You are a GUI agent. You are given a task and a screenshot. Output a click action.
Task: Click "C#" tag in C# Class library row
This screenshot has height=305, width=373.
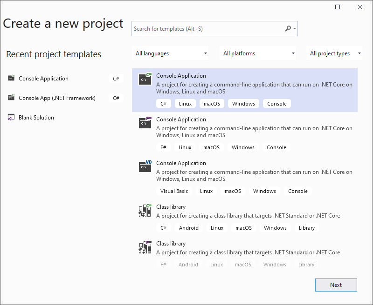164,228
